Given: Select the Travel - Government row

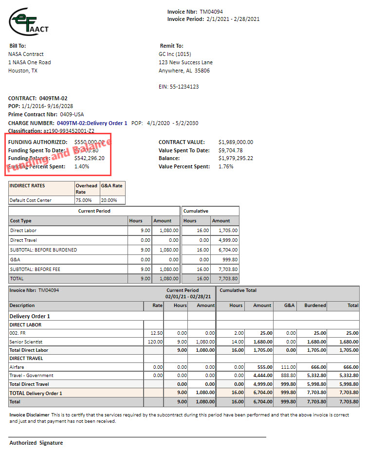Looking at the screenshot, I should coord(32,376).
